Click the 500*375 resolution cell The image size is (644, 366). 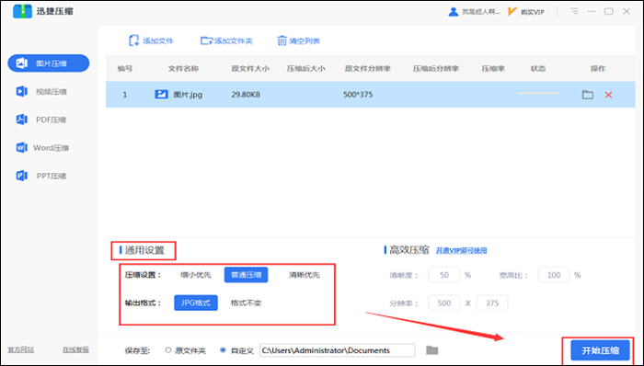pyautogui.click(x=358, y=95)
